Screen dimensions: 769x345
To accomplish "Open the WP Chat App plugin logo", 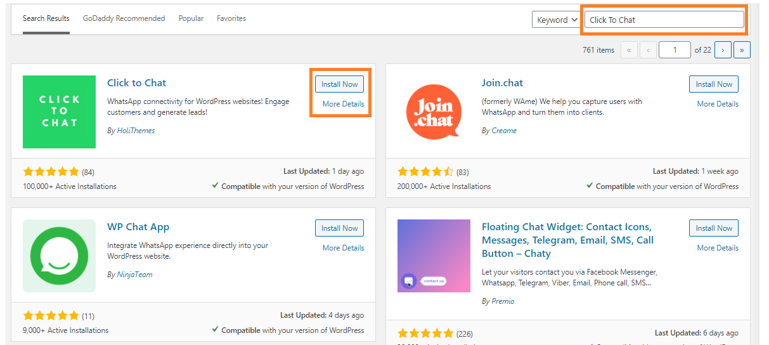I will (x=59, y=256).
